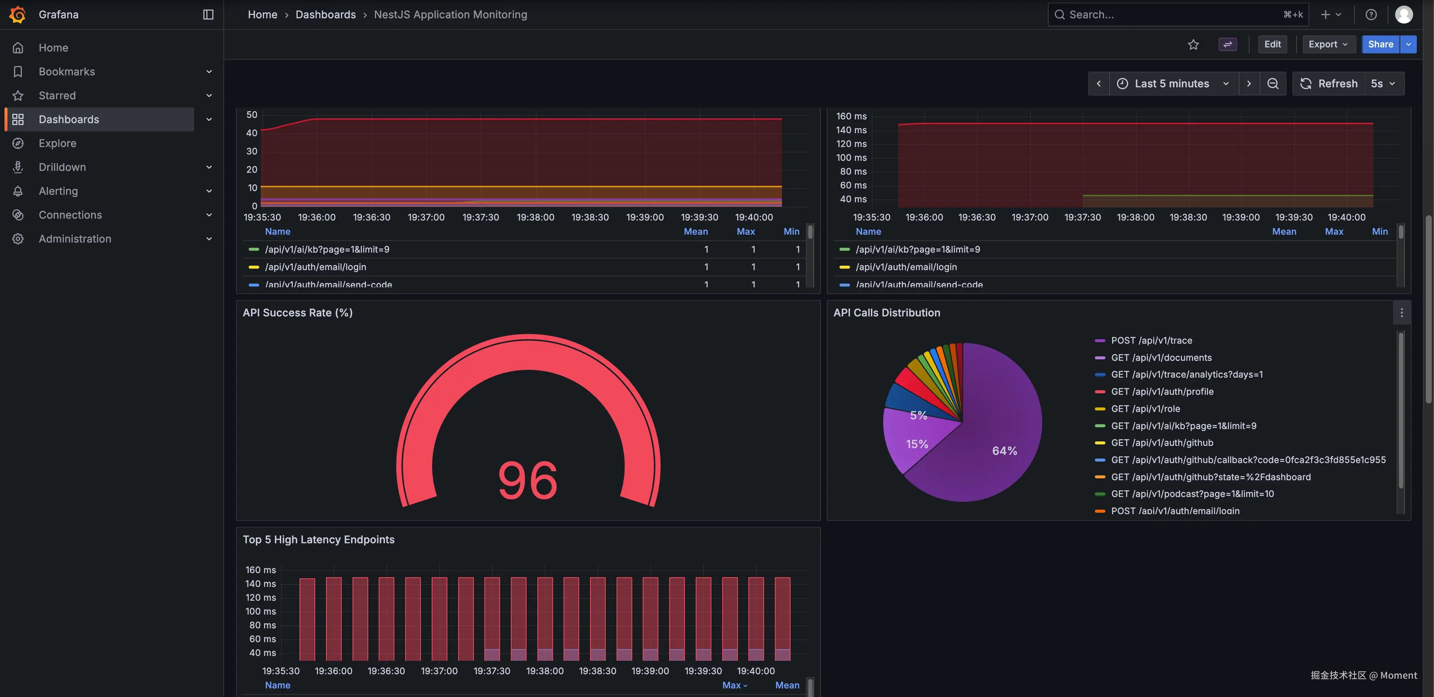This screenshot has width=1434, height=697.
Task: Open the user profile avatar
Action: click(1403, 15)
